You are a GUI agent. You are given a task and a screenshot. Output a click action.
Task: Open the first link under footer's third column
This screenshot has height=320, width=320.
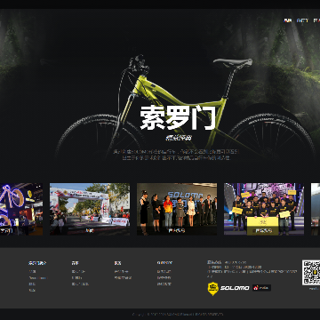coord(121,271)
